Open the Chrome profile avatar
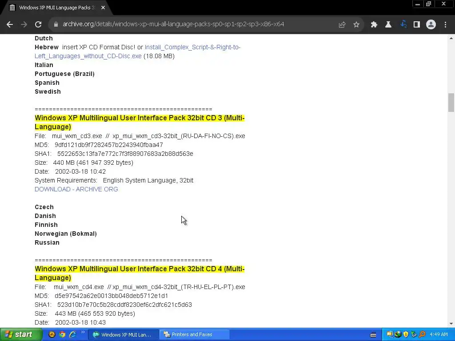Viewport: 455px width, 341px height. [x=431, y=25]
